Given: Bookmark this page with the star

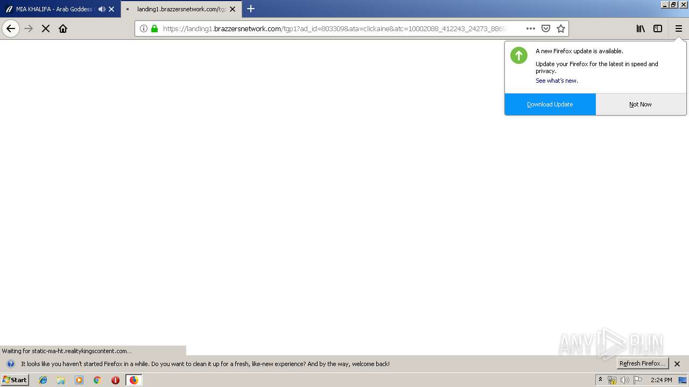Looking at the screenshot, I should (561, 28).
